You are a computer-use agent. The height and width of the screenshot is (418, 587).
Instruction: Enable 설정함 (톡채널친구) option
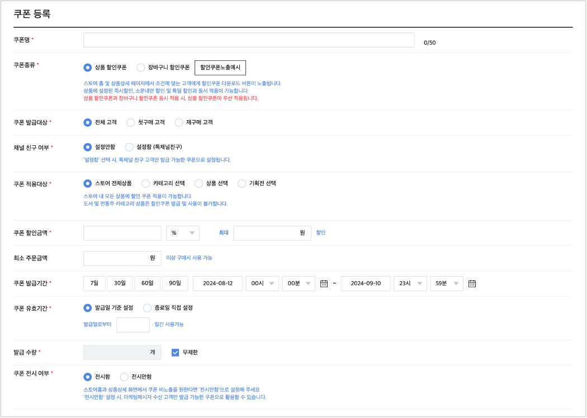click(x=130, y=147)
